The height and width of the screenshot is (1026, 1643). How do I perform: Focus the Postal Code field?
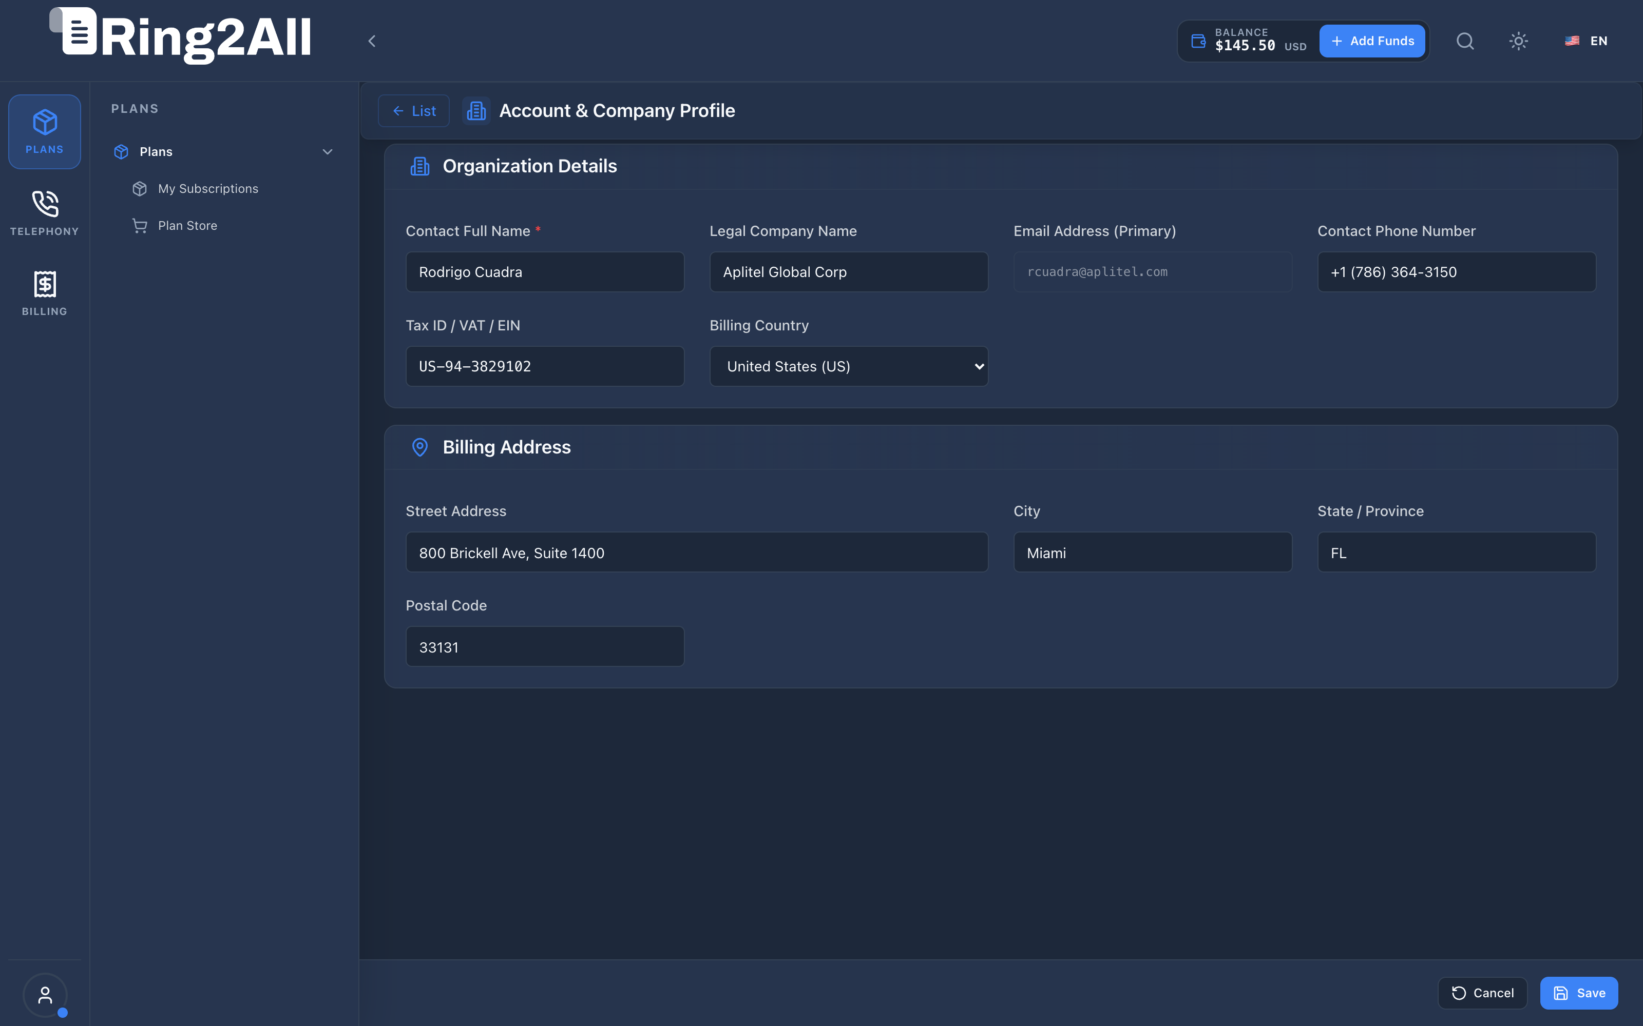(x=544, y=647)
